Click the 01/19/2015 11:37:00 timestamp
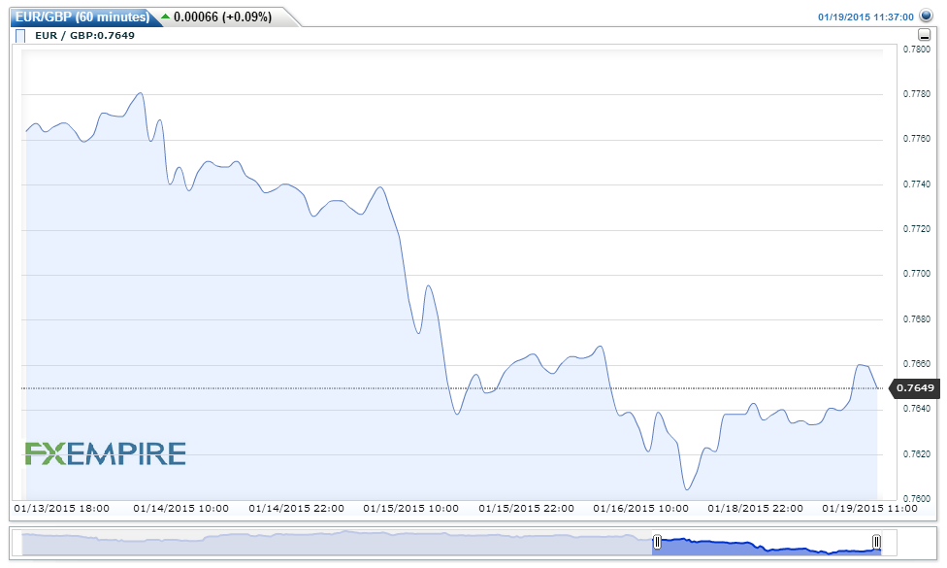The image size is (947, 568). pyautogui.click(x=865, y=17)
